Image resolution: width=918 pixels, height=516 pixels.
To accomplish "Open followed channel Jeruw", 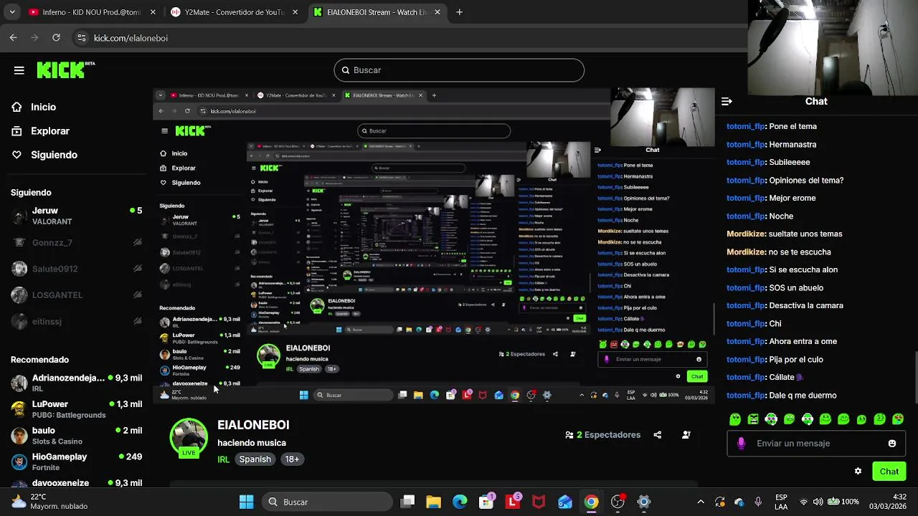I will (77, 216).
